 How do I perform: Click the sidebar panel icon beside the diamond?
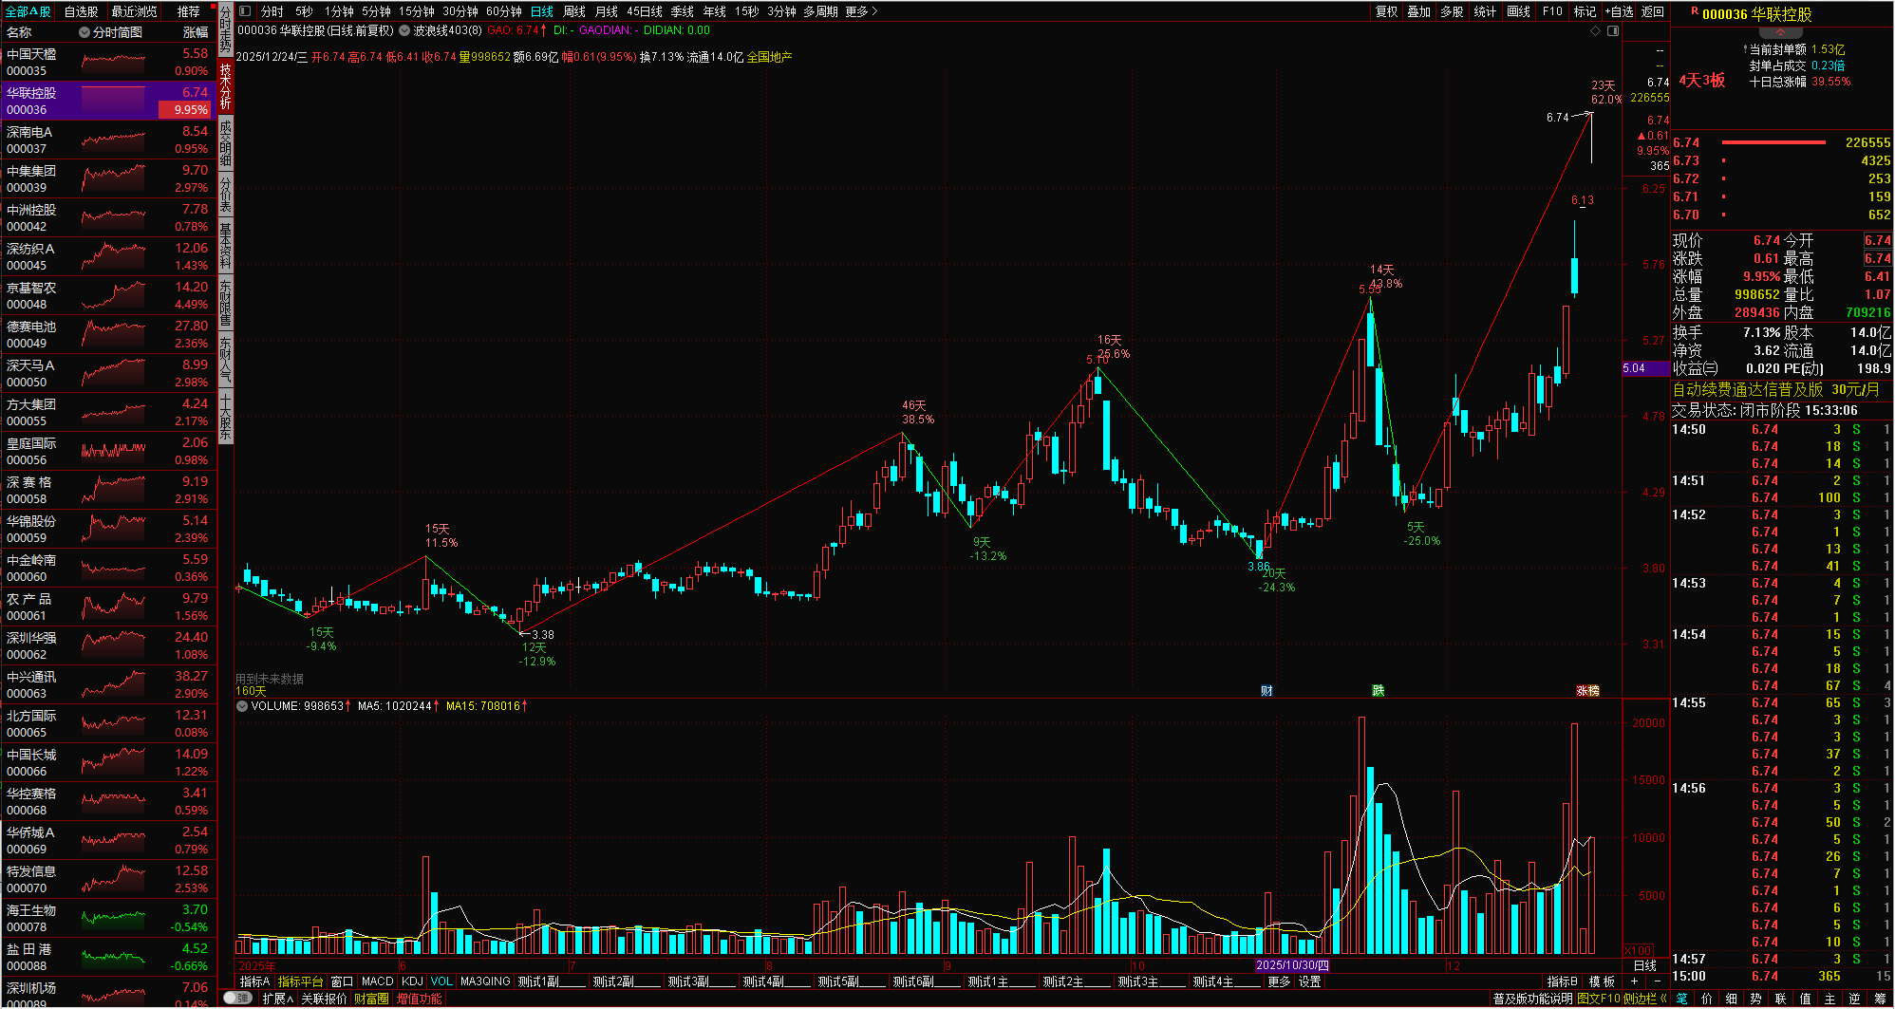pos(1613,30)
